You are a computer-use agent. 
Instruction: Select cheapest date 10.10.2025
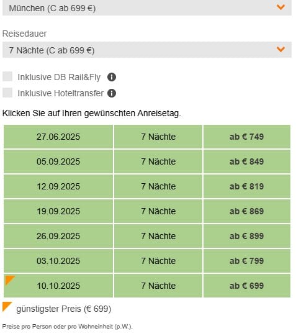click(x=58, y=286)
